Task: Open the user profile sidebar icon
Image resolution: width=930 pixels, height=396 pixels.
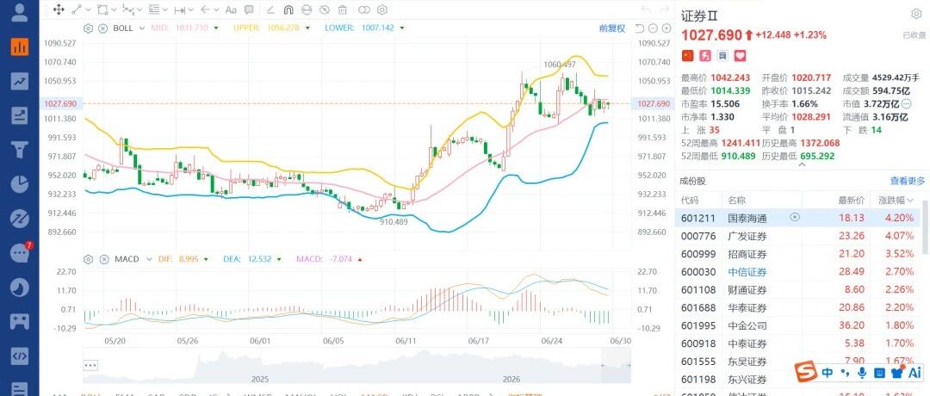Action: click(20, 12)
